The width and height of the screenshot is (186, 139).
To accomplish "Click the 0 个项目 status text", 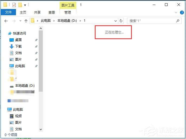I will tap(11, 135).
